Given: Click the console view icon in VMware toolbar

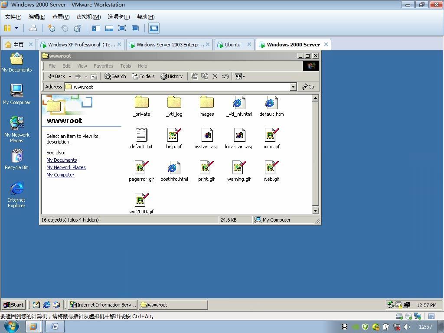Looking at the screenshot, I should [154, 28].
